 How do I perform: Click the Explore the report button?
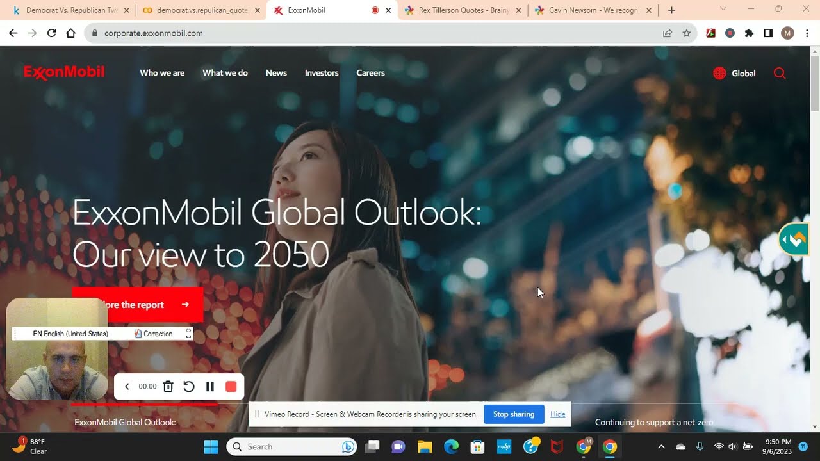pyautogui.click(x=137, y=305)
